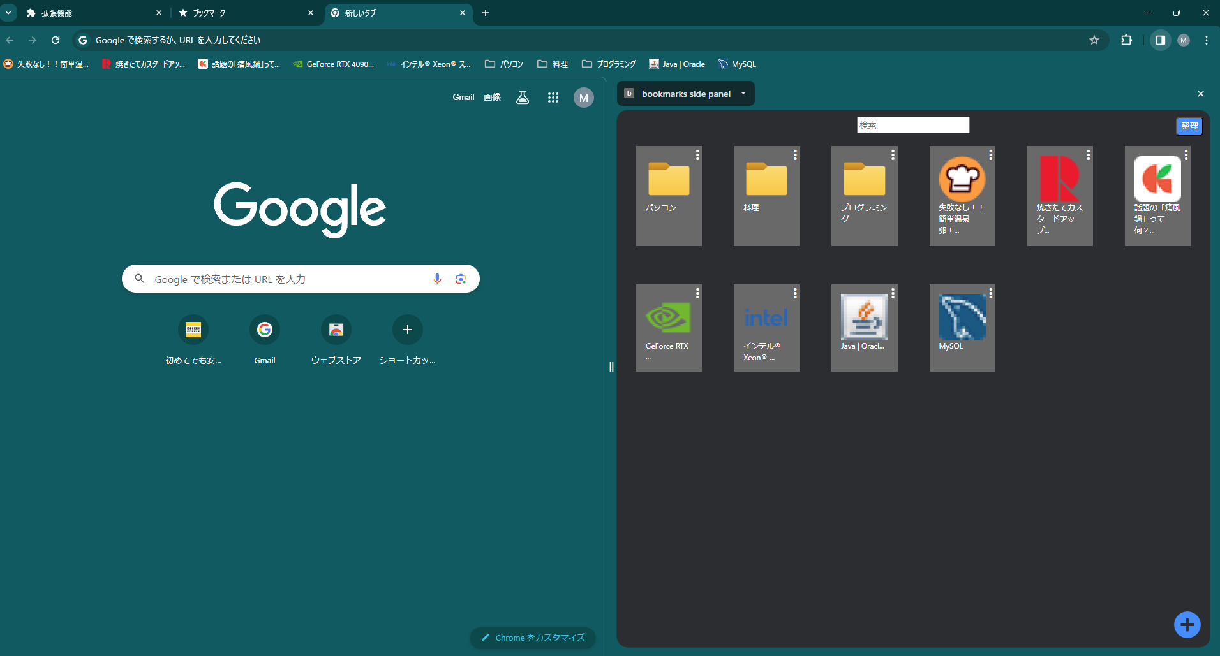Reload the page with refresh icon
This screenshot has height=656, width=1220.
coord(56,40)
